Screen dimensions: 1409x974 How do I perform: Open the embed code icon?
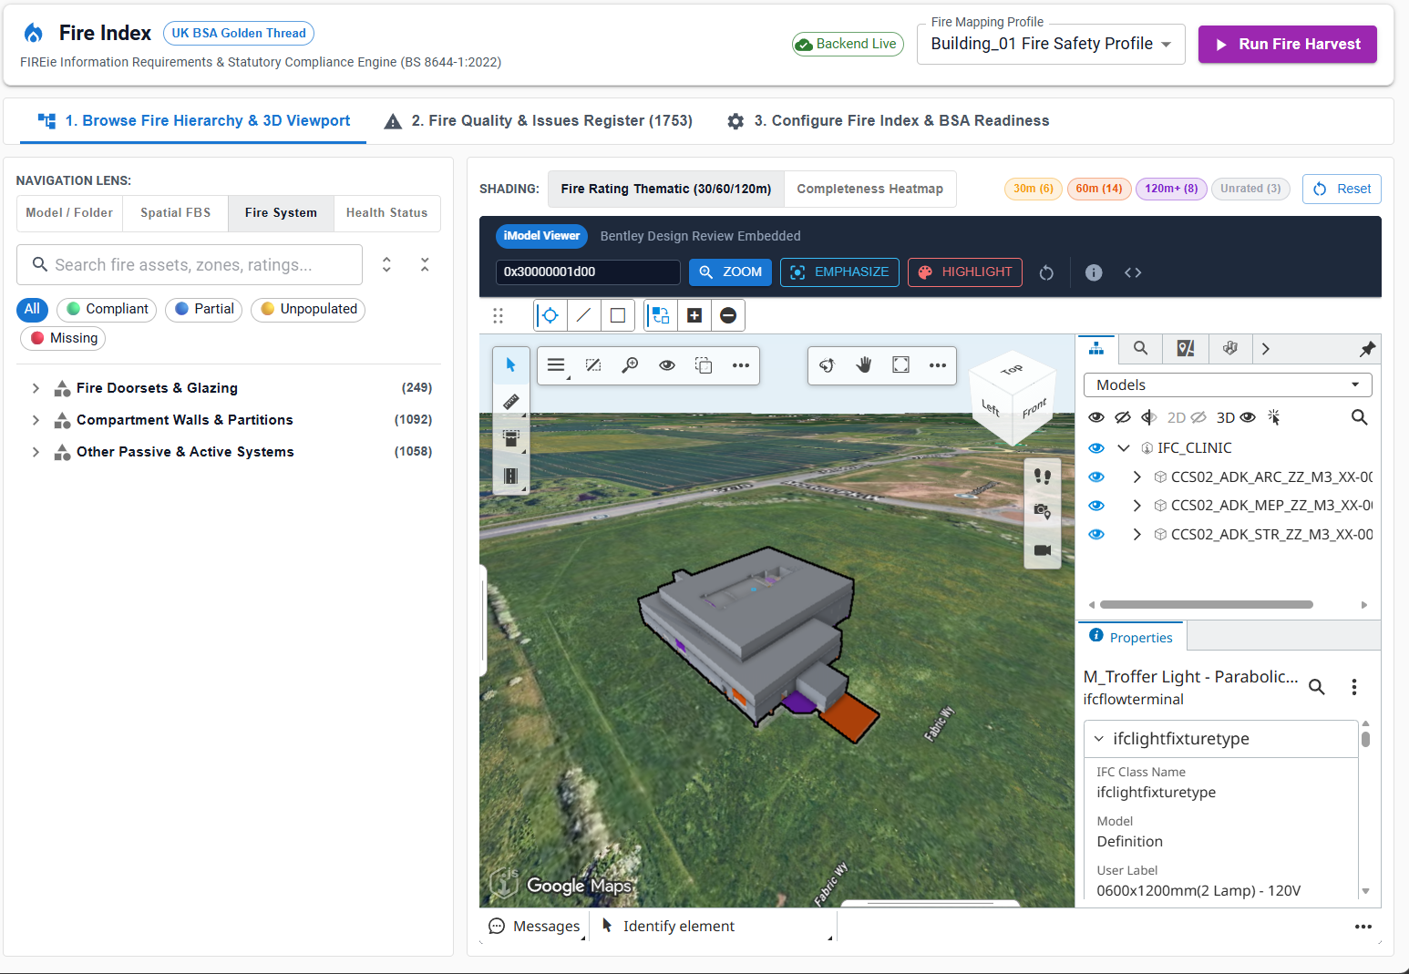pyautogui.click(x=1133, y=272)
